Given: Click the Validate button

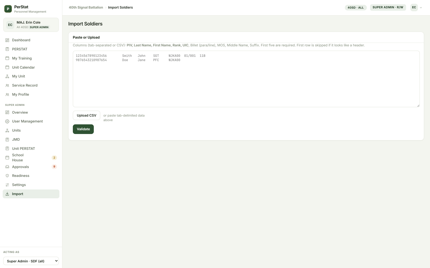Looking at the screenshot, I should pos(83,129).
